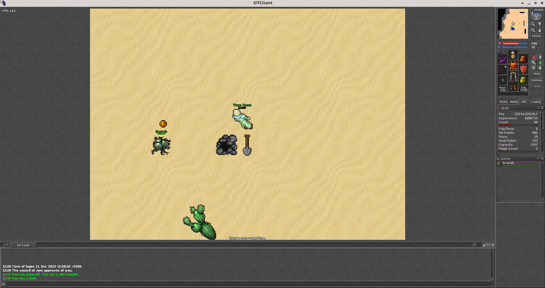
Task: Close the Battle window
Action: [x=542, y=159]
